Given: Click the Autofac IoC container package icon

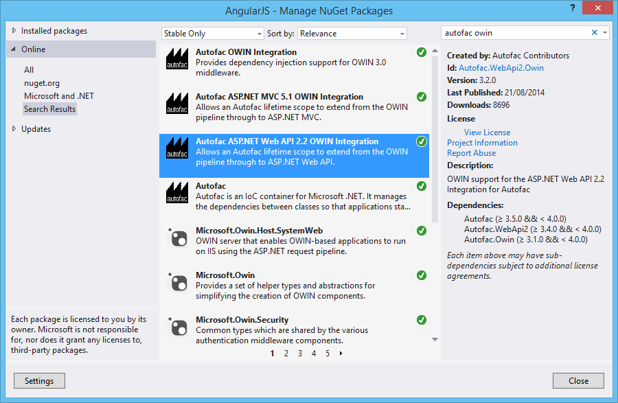Looking at the screenshot, I should pyautogui.click(x=177, y=193).
